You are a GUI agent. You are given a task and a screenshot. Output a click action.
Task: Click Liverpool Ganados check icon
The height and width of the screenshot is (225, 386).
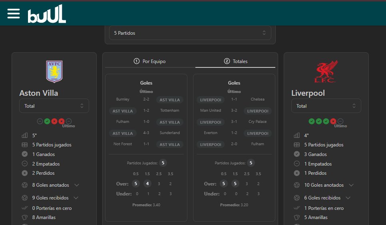coord(296,154)
